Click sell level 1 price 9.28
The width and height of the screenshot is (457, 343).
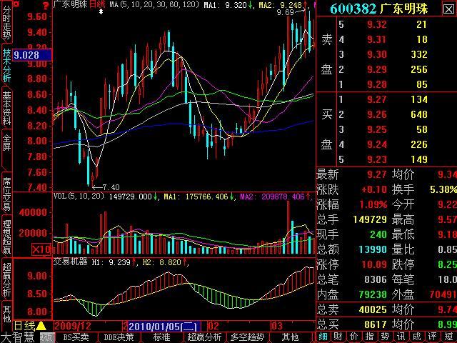tap(376, 84)
